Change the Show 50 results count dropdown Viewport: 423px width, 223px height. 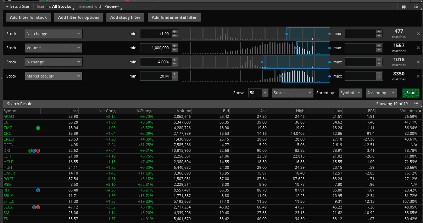click(x=258, y=93)
